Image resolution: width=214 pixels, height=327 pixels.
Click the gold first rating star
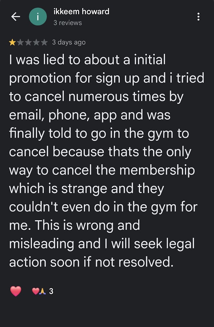12,42
